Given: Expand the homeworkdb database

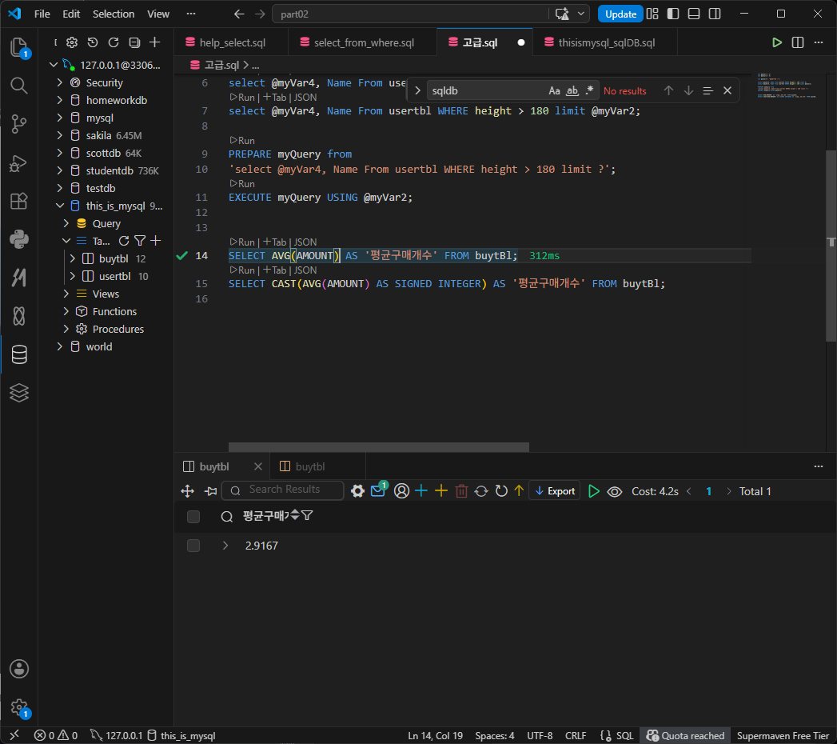Looking at the screenshot, I should pos(60,101).
